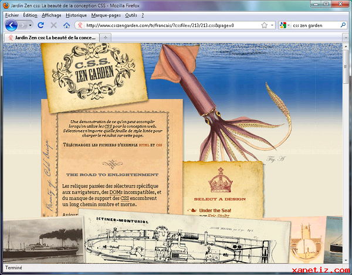
Task: Open a new tab with the plus button
Action: click(x=105, y=38)
